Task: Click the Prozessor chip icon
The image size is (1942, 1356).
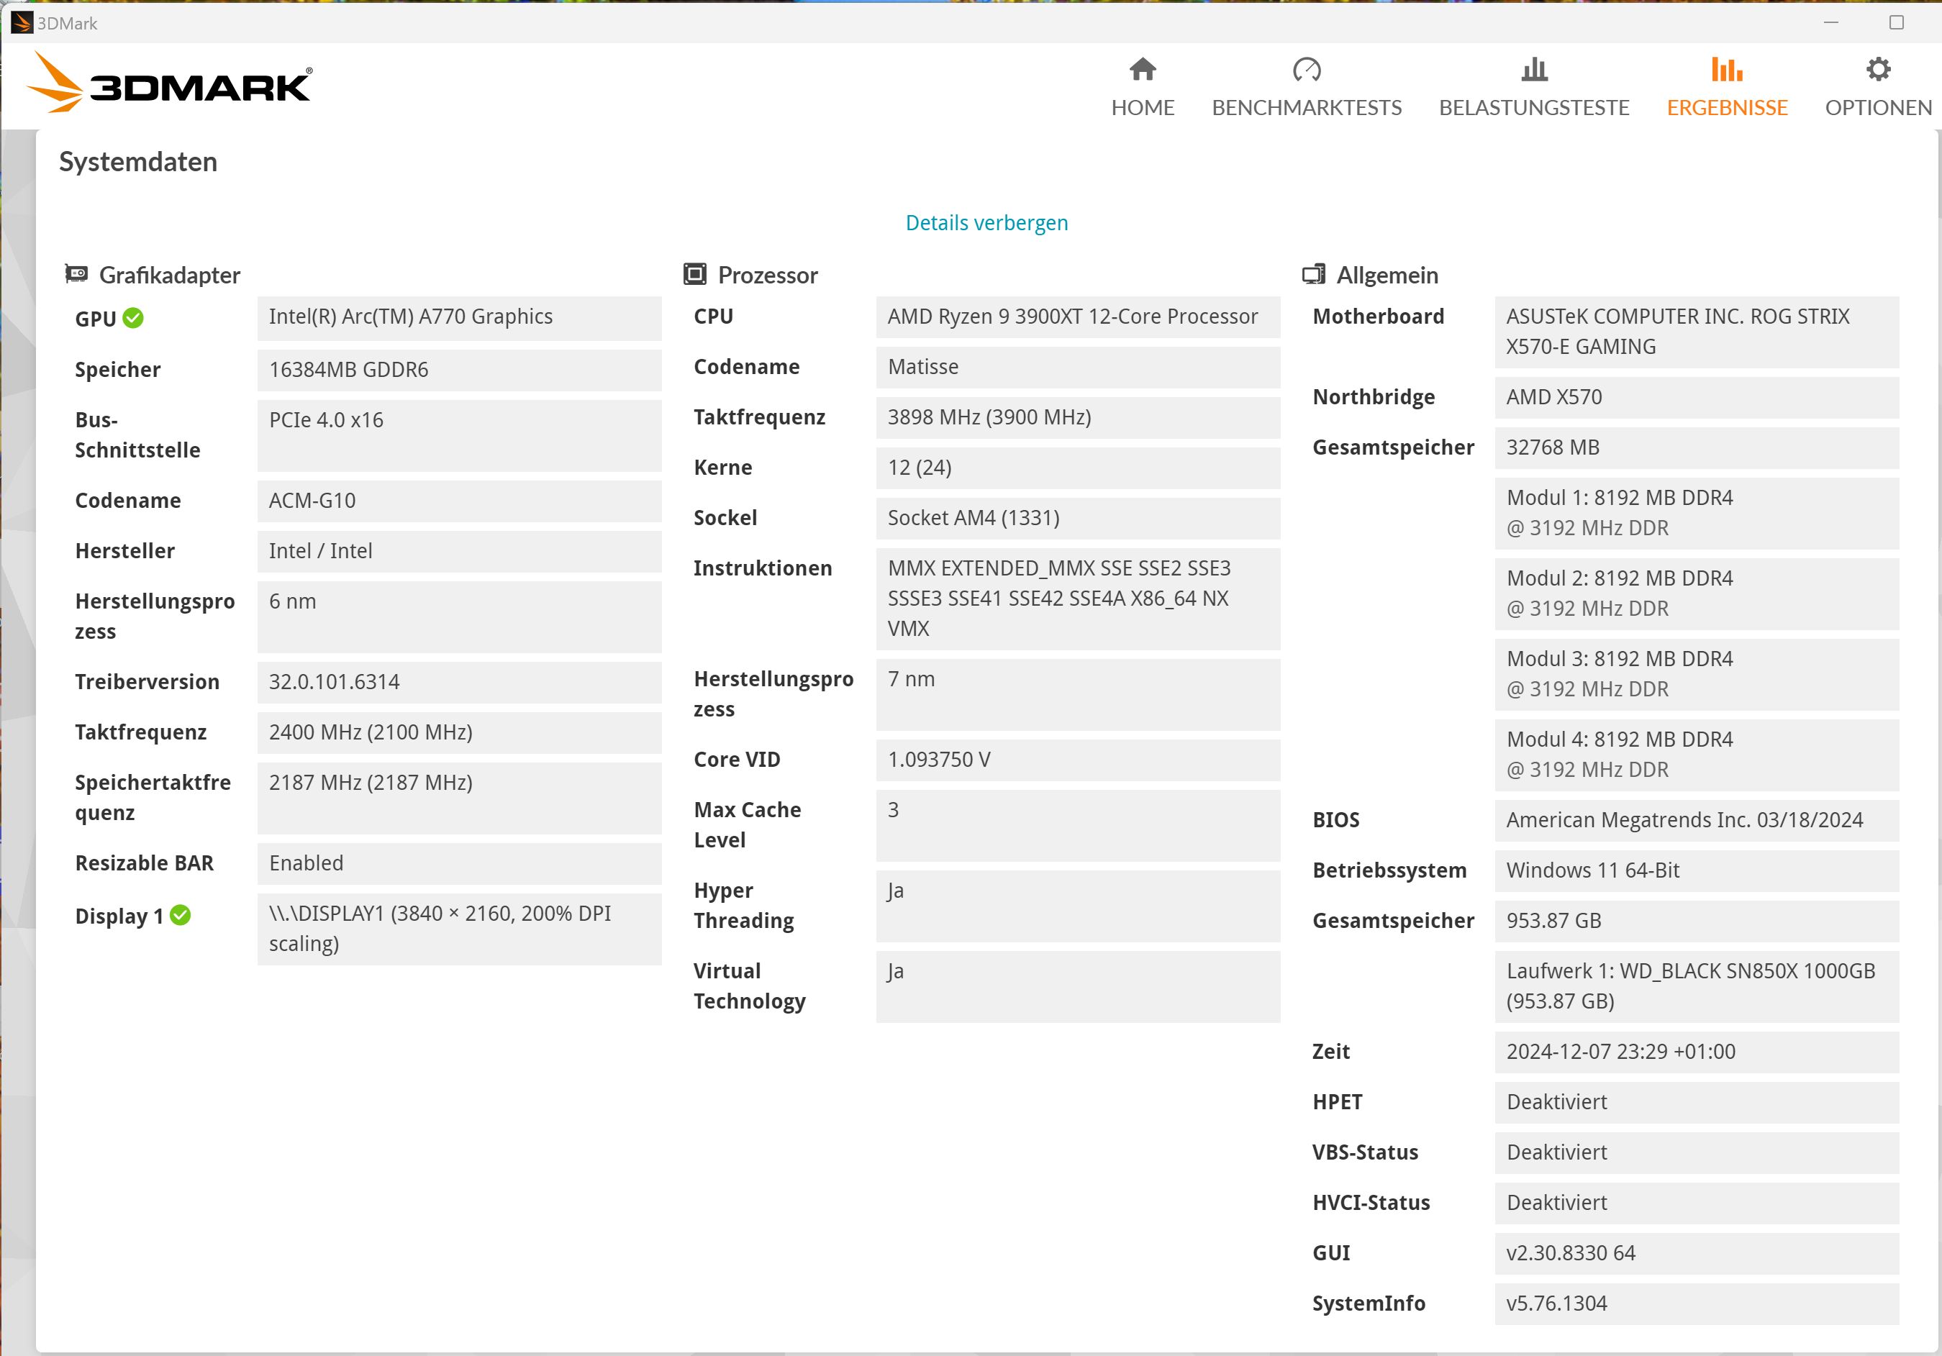Action: [694, 274]
